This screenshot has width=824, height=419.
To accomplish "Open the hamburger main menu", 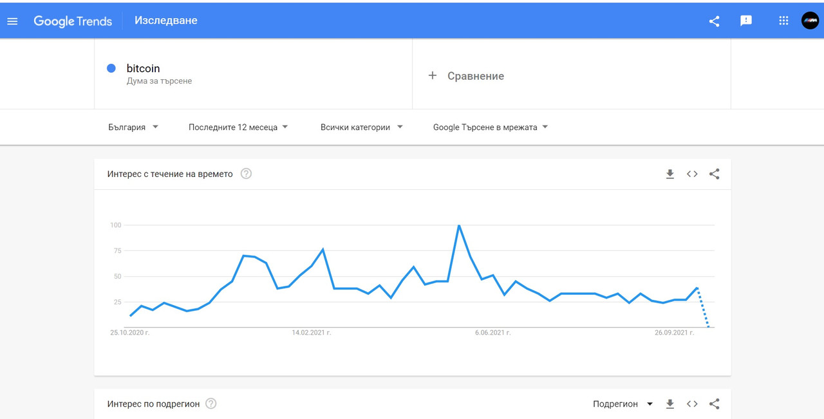I will click(12, 21).
